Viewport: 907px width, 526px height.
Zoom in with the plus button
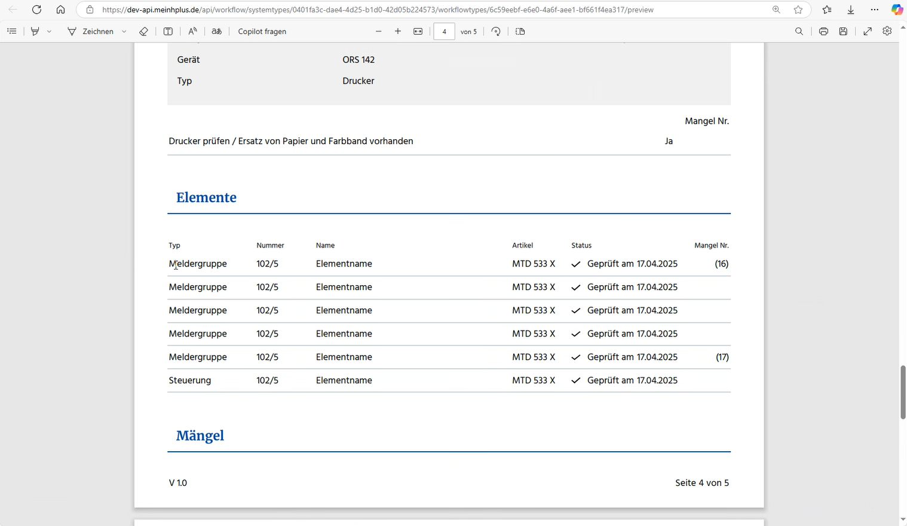(398, 31)
